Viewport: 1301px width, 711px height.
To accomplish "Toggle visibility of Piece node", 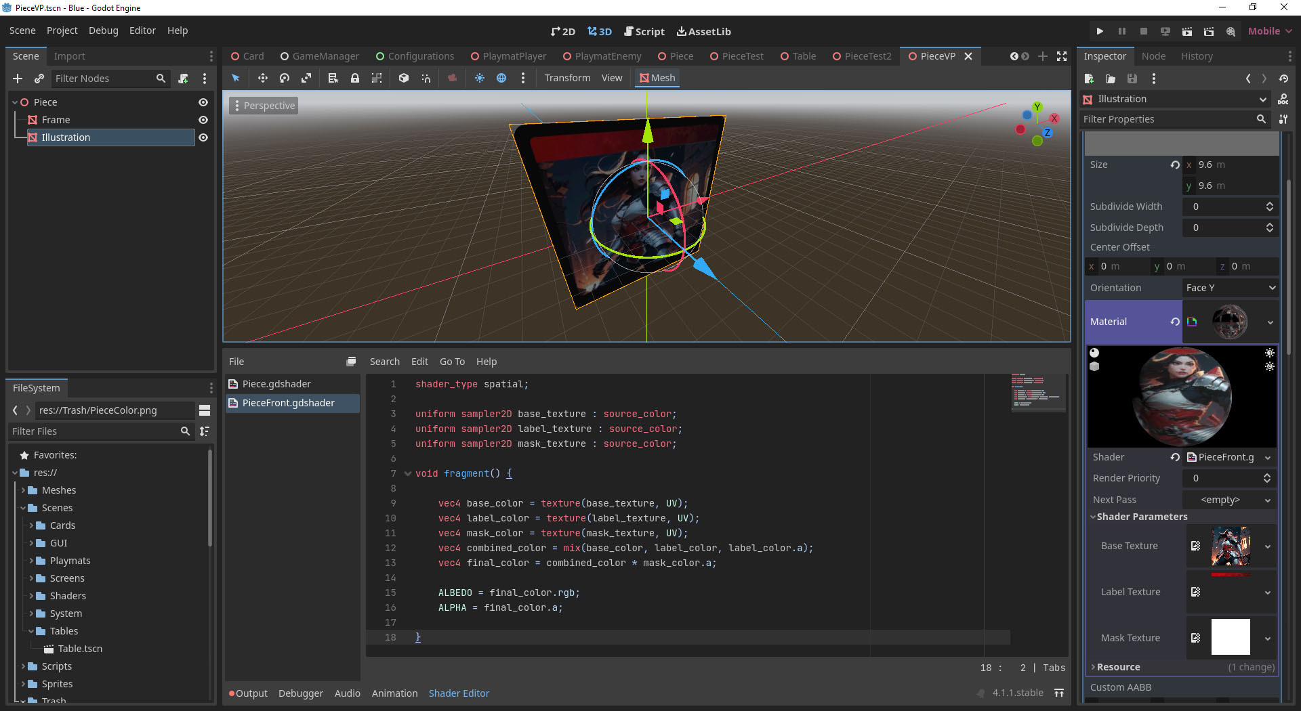I will (x=203, y=102).
